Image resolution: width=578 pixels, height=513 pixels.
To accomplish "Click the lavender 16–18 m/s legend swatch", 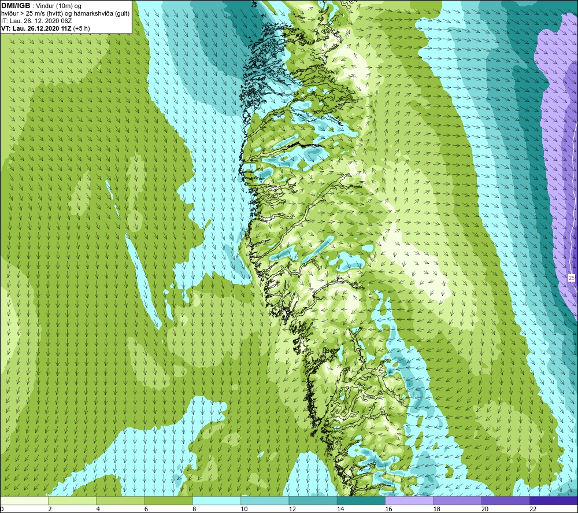I will coord(409,500).
